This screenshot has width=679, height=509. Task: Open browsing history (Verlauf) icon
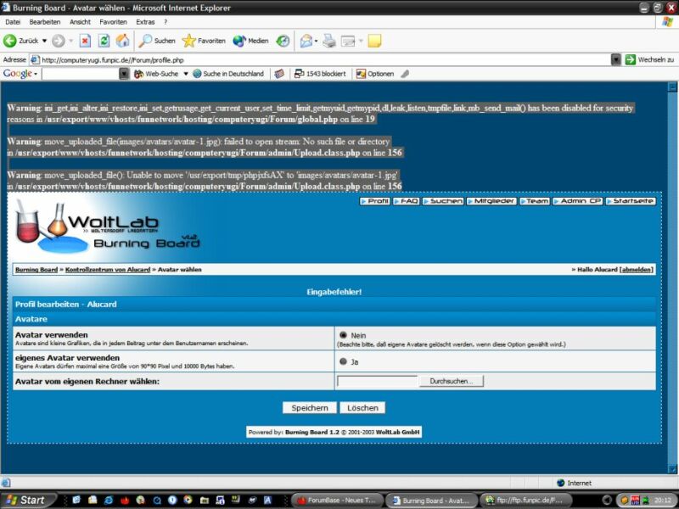[x=283, y=41]
